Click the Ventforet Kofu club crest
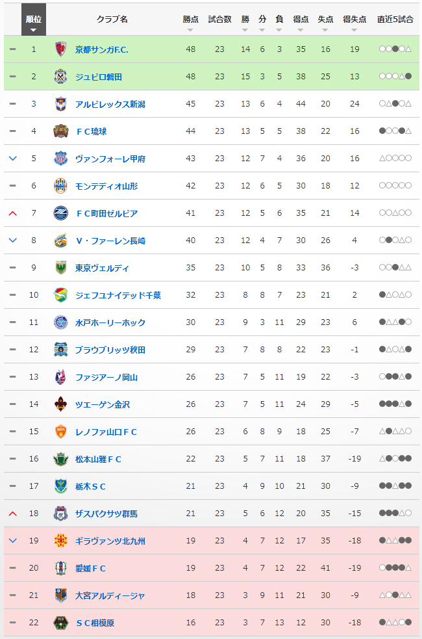The height and width of the screenshot is (639, 422). [x=60, y=159]
